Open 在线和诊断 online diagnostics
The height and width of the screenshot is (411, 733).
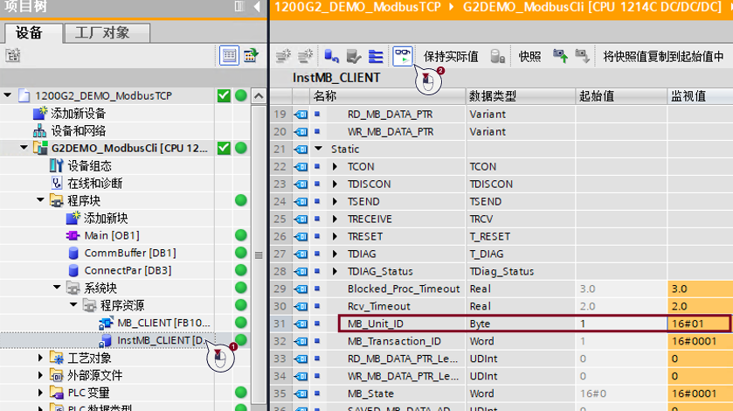pos(94,183)
